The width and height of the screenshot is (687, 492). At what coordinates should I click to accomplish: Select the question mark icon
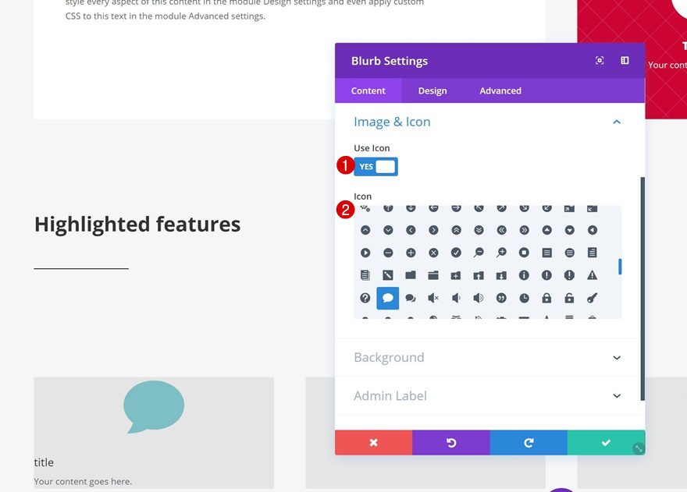click(365, 299)
